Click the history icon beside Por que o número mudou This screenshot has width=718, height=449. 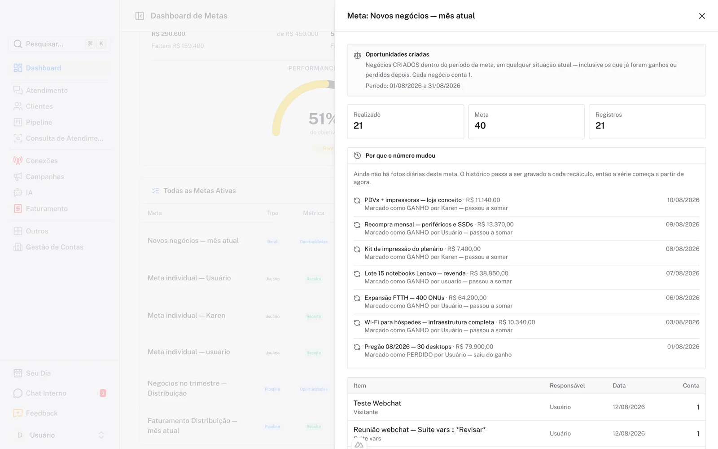357,155
